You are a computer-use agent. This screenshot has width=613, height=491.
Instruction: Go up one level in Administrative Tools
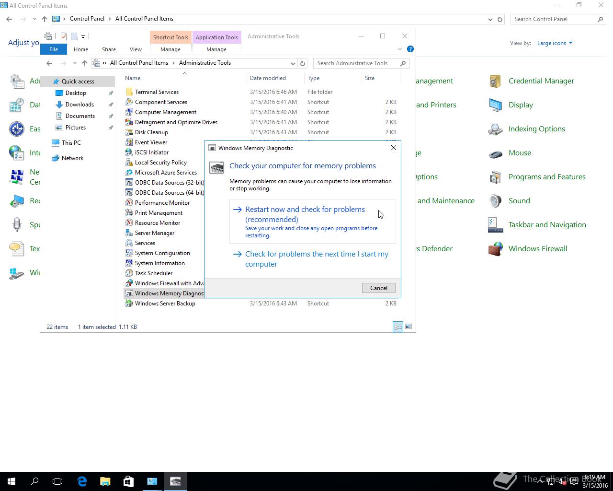point(85,63)
